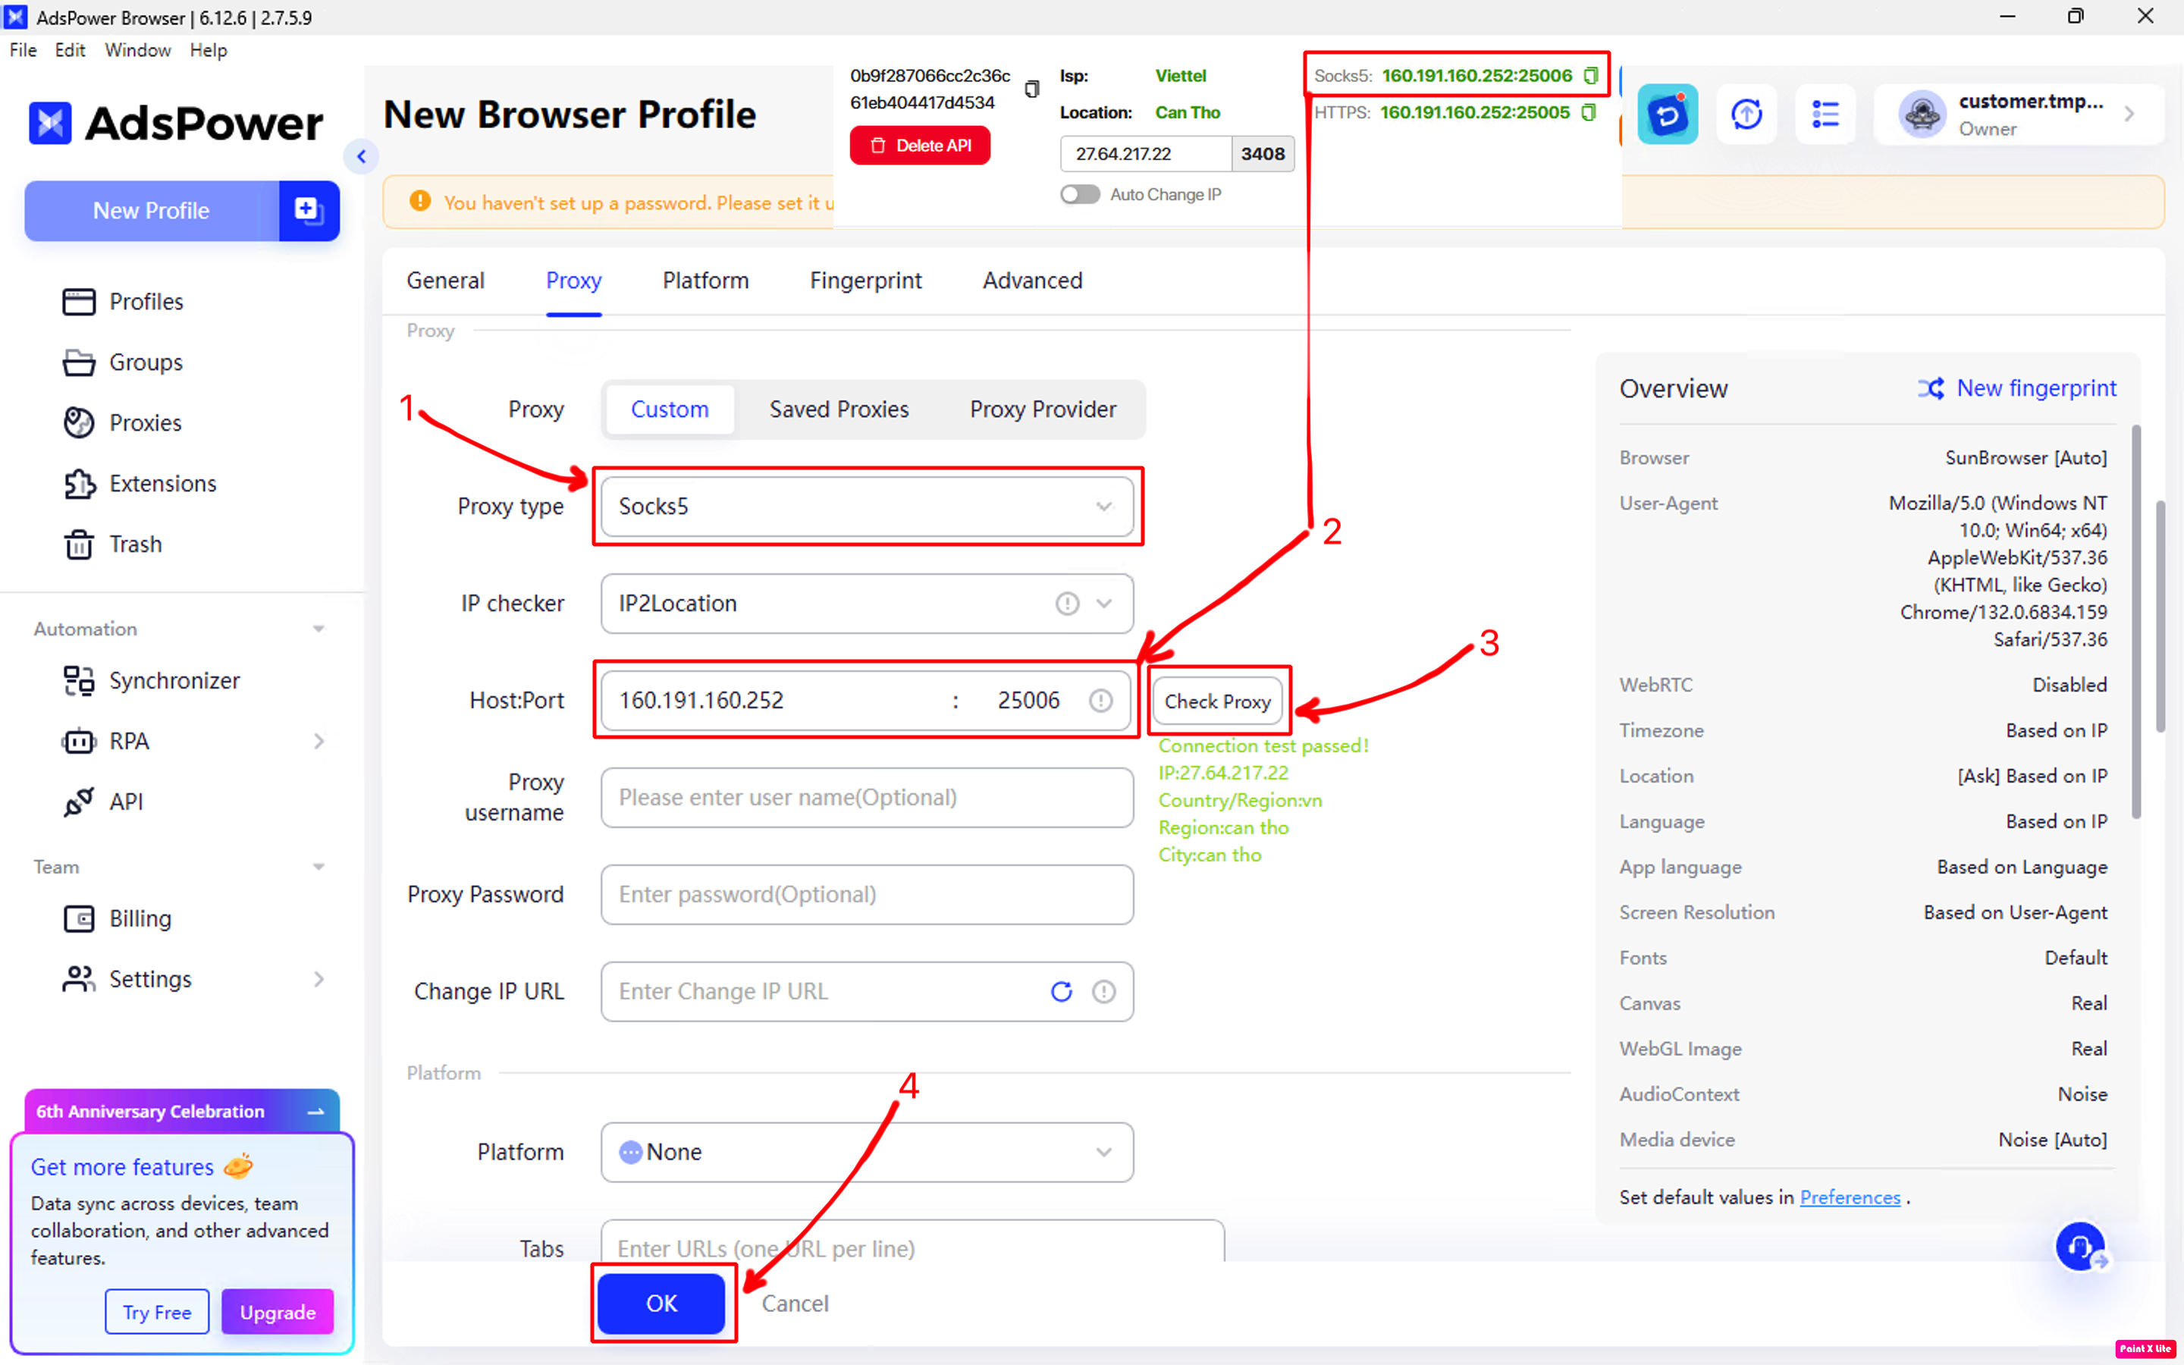
Task: Open the Synchronizer page
Action: tap(173, 681)
